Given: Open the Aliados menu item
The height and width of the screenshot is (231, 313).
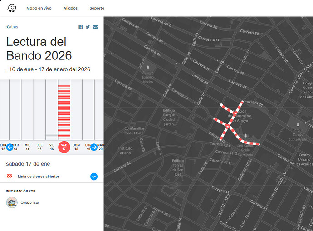Looking at the screenshot, I should pos(70,8).
